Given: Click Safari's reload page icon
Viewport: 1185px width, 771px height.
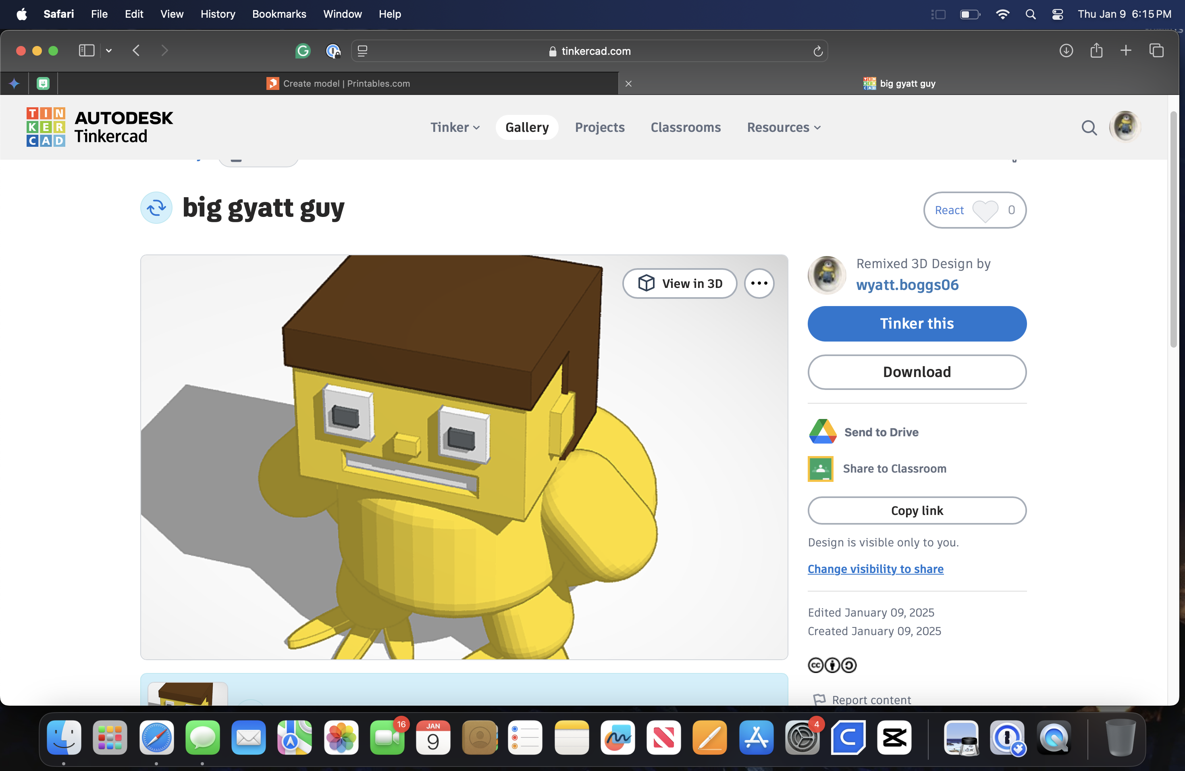Looking at the screenshot, I should (x=817, y=51).
